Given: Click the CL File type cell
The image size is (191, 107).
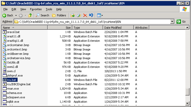Looking at the screenshot, I should [x=78, y=71].
